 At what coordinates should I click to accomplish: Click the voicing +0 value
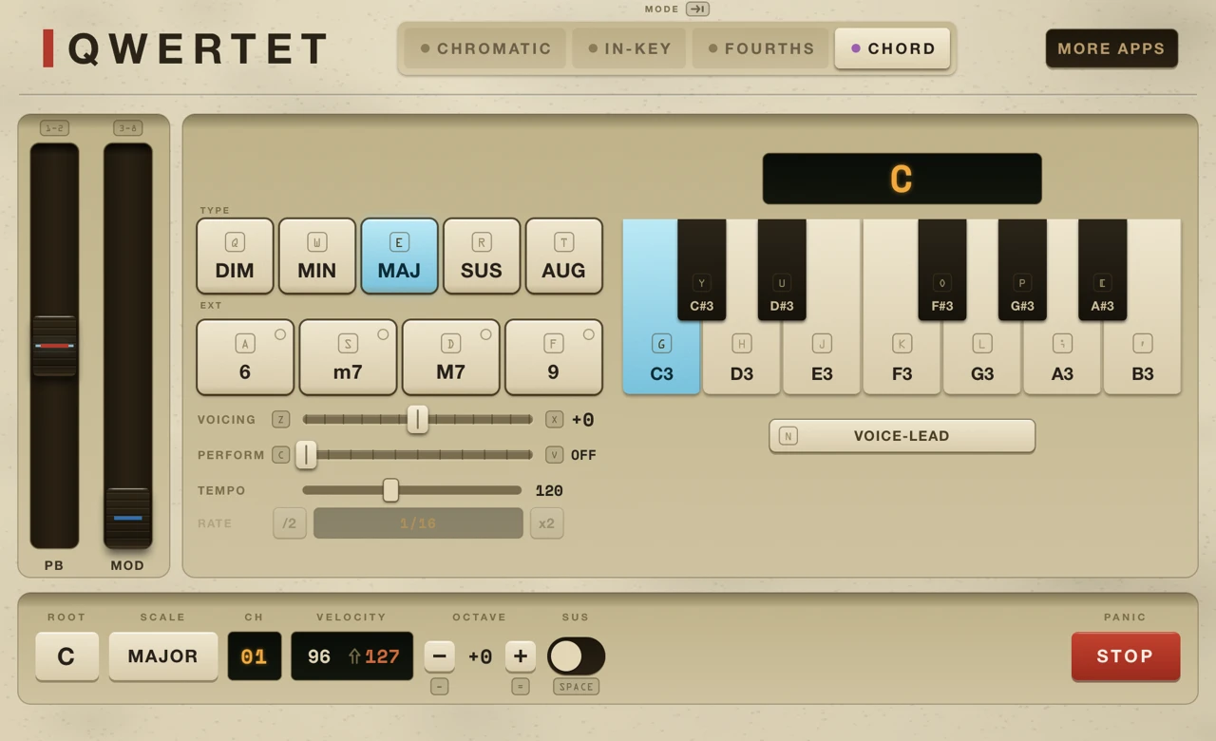(x=583, y=420)
